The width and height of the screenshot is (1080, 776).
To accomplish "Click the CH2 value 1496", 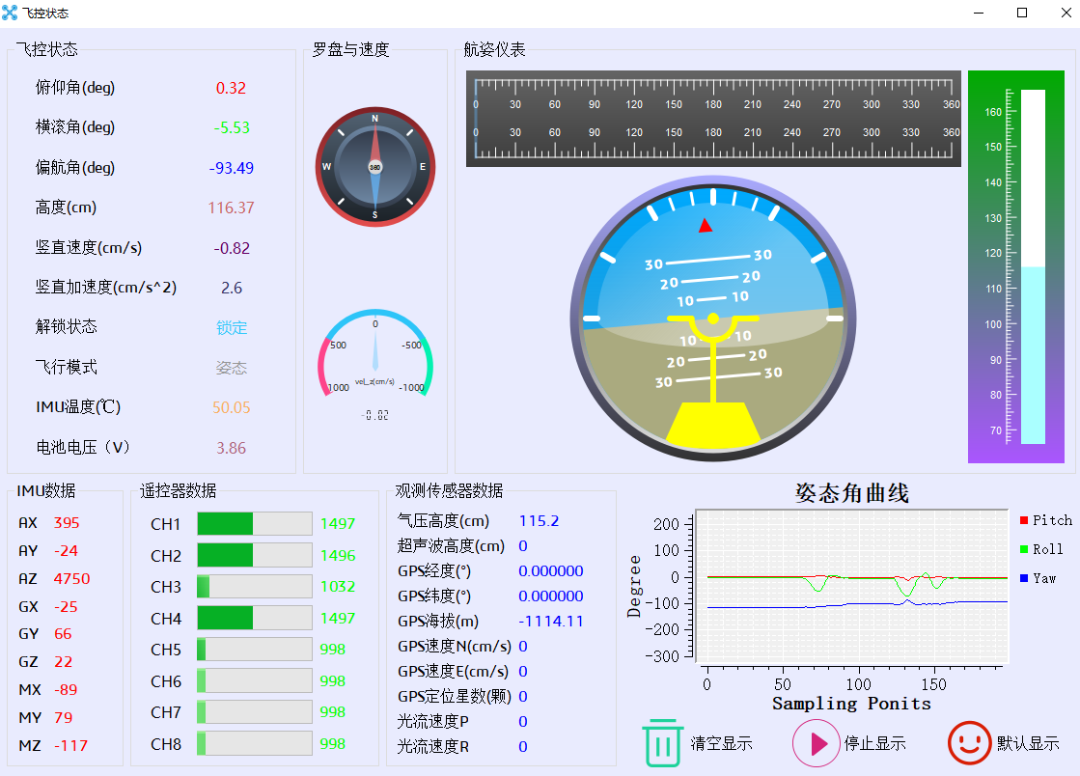I will [338, 555].
